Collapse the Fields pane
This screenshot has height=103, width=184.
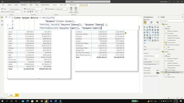pyautogui.click(x=183, y=17)
